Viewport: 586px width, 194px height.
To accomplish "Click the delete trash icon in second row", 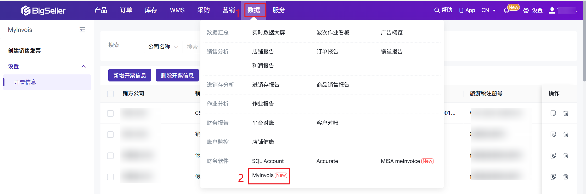I will tap(566, 134).
